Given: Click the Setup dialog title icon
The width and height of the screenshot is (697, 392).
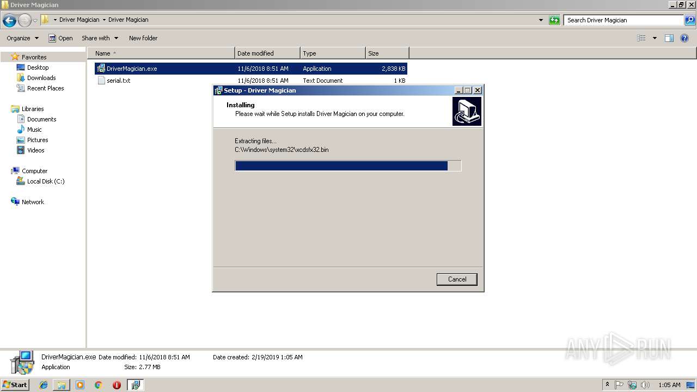Looking at the screenshot, I should [x=218, y=90].
